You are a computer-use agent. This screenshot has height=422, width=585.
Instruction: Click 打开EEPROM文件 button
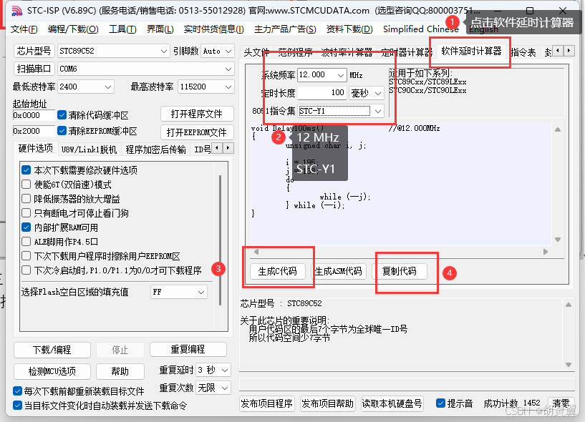pyautogui.click(x=197, y=132)
